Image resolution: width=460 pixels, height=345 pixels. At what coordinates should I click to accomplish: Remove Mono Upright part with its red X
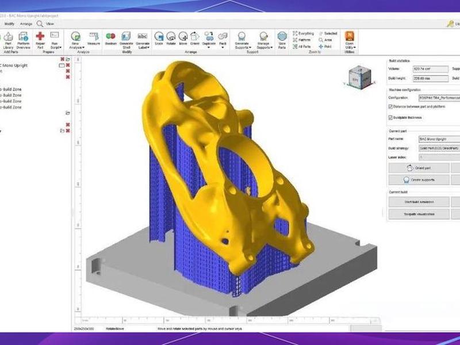(x=68, y=65)
